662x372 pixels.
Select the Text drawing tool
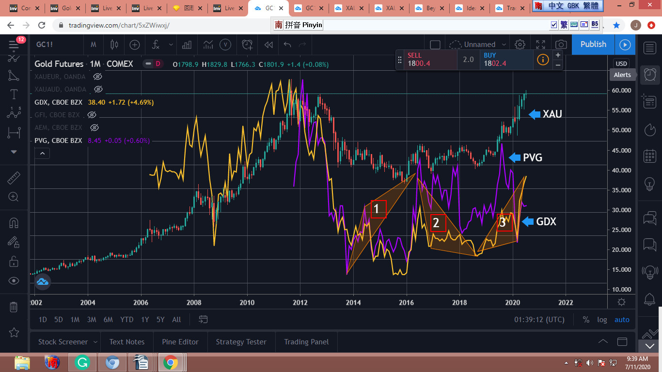tap(14, 94)
